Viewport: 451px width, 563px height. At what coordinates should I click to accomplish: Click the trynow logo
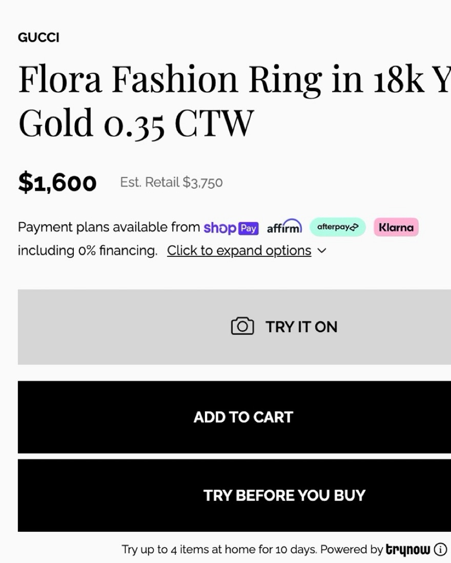tap(408, 550)
